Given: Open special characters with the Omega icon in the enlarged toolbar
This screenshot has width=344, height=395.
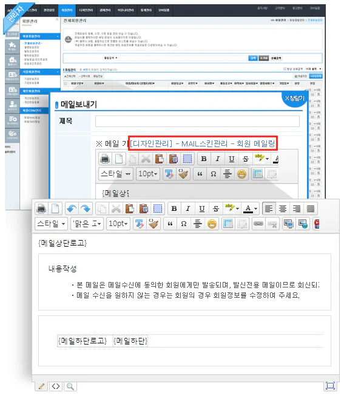Looking at the screenshot, I should pos(184,224).
